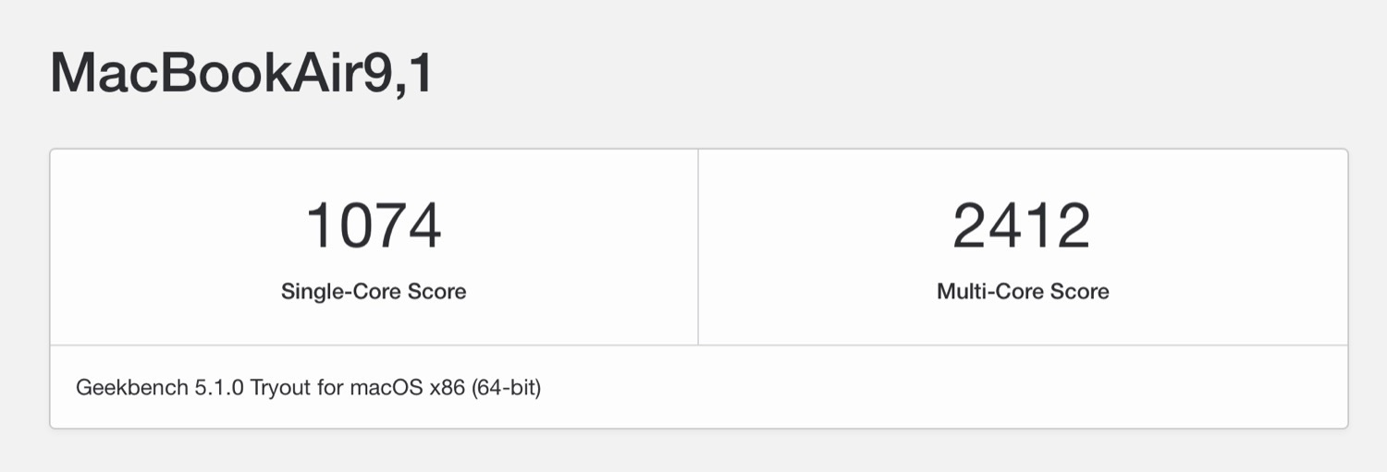Click the last digit 2 of 2412
The width and height of the screenshot is (1387, 472).
click(x=1074, y=226)
